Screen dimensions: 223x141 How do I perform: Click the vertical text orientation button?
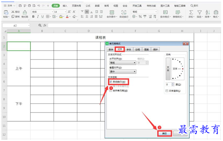point(168,69)
